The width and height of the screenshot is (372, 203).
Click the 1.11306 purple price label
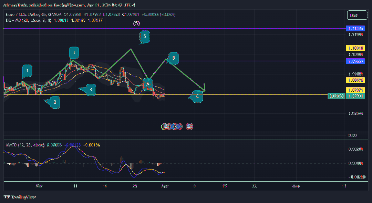coord(355,29)
